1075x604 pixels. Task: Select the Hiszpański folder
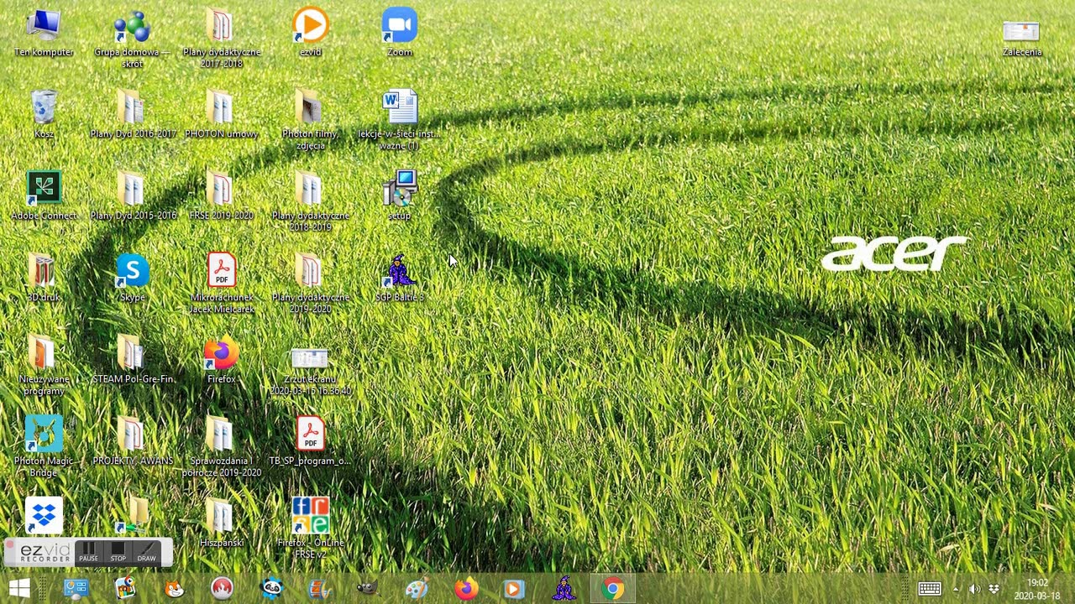pyautogui.click(x=221, y=522)
